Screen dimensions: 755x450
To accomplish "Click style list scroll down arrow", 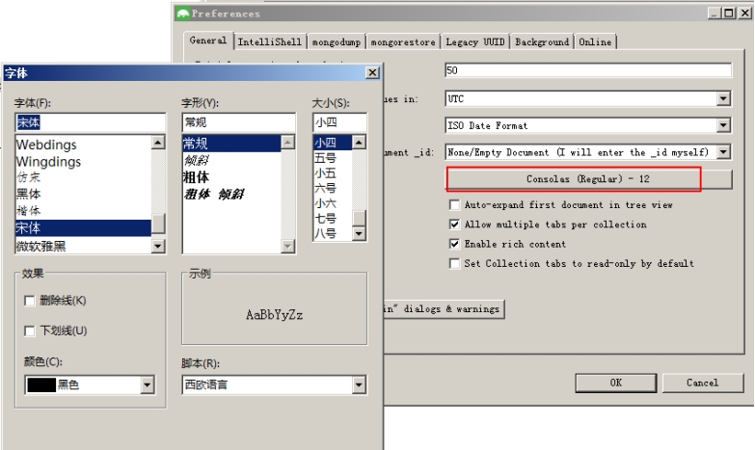I will [x=287, y=246].
